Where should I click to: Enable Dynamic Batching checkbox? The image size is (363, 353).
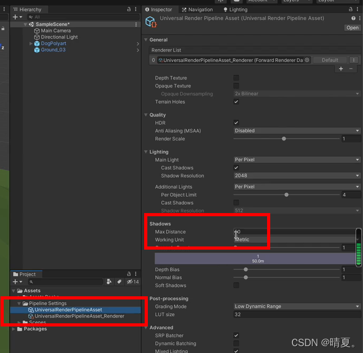[x=236, y=343]
